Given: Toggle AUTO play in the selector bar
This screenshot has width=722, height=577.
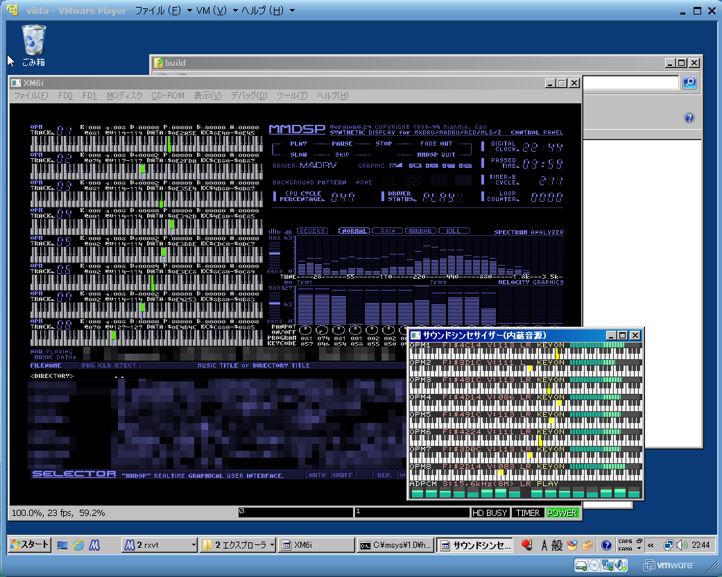Looking at the screenshot, I should click(317, 475).
